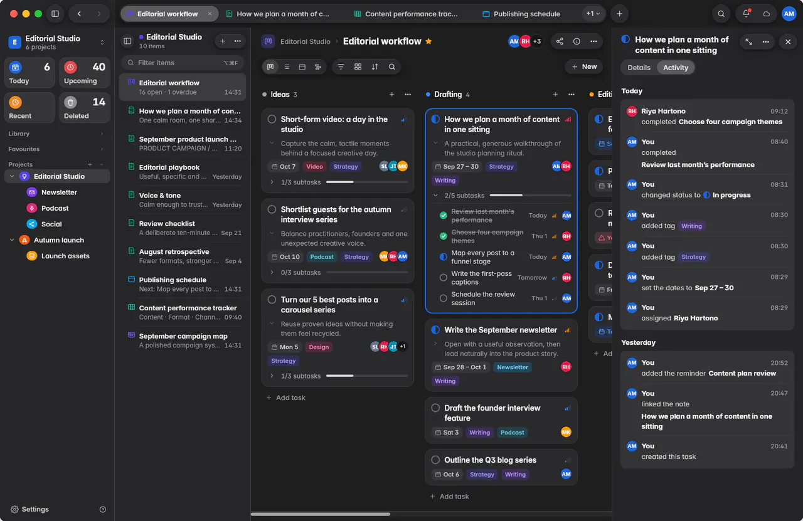The image size is (803, 521).
Task: Add a new tab with plus button
Action: coord(620,14)
